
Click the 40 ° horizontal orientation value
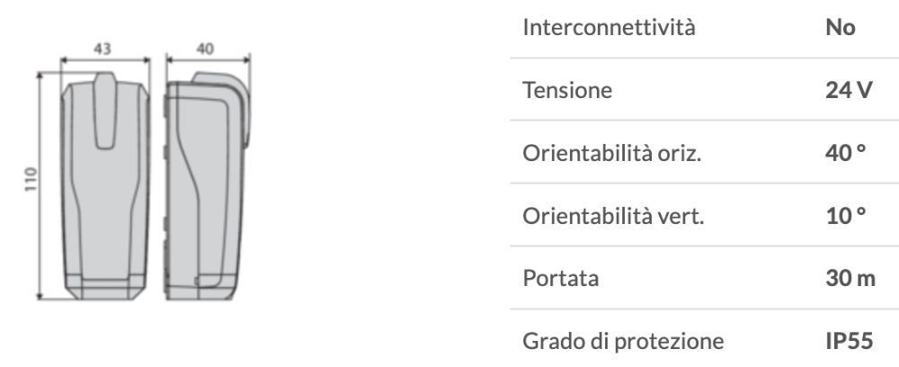(845, 153)
